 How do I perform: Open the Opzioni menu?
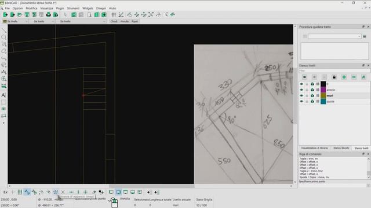pos(17,8)
